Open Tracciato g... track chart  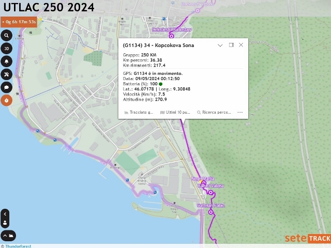click(x=139, y=113)
